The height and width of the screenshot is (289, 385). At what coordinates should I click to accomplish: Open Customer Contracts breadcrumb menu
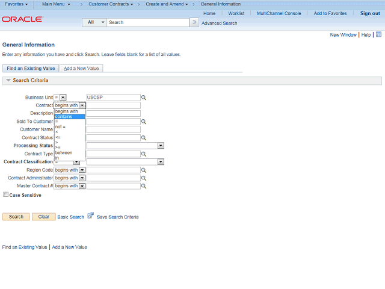[x=111, y=4]
